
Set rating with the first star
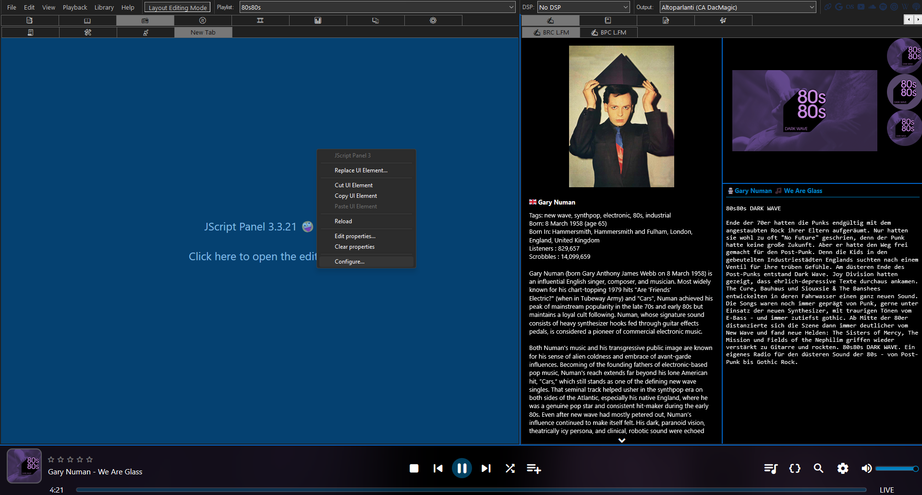51,459
